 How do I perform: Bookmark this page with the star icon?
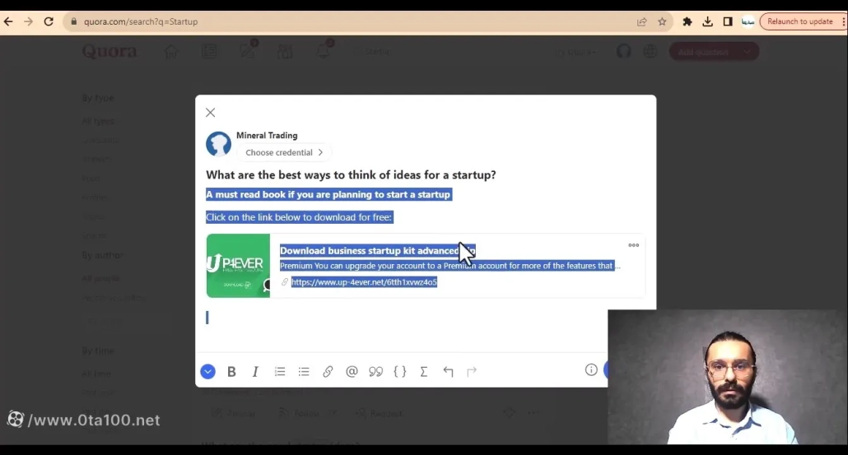pyautogui.click(x=662, y=21)
